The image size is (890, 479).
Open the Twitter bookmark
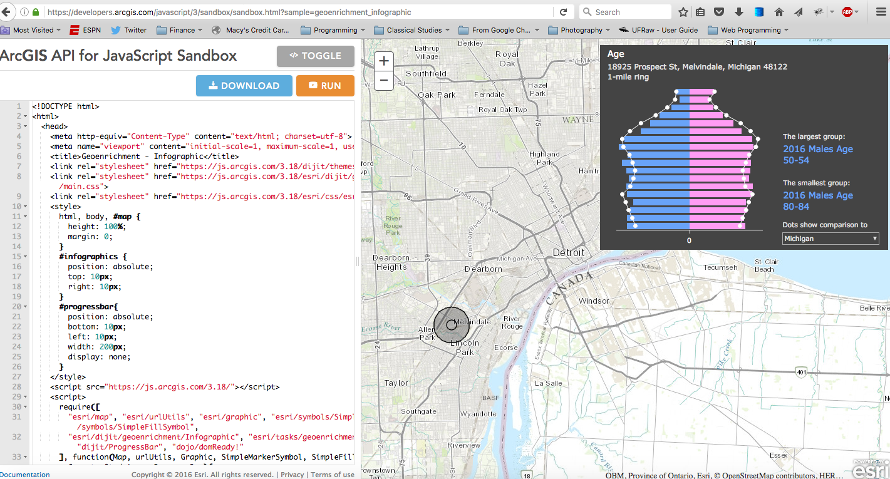128,30
